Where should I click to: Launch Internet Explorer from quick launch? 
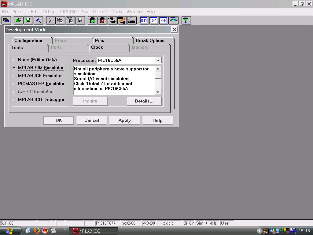click(28, 231)
